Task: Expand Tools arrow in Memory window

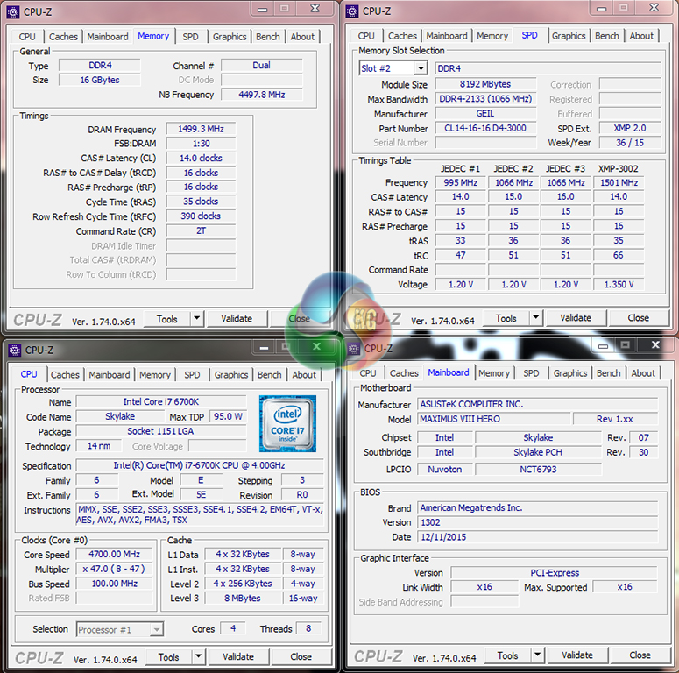Action: click(197, 318)
